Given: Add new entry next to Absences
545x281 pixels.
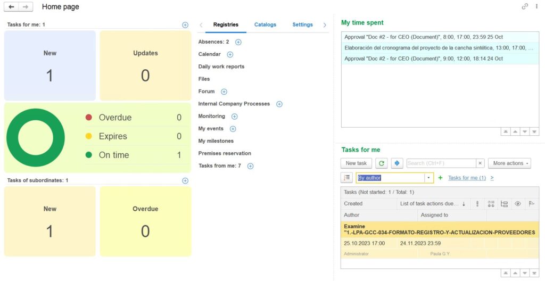Looking at the screenshot, I should (238, 42).
